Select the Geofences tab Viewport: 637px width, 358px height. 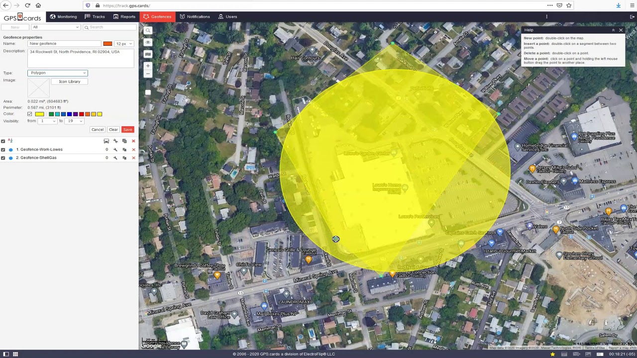click(x=157, y=16)
